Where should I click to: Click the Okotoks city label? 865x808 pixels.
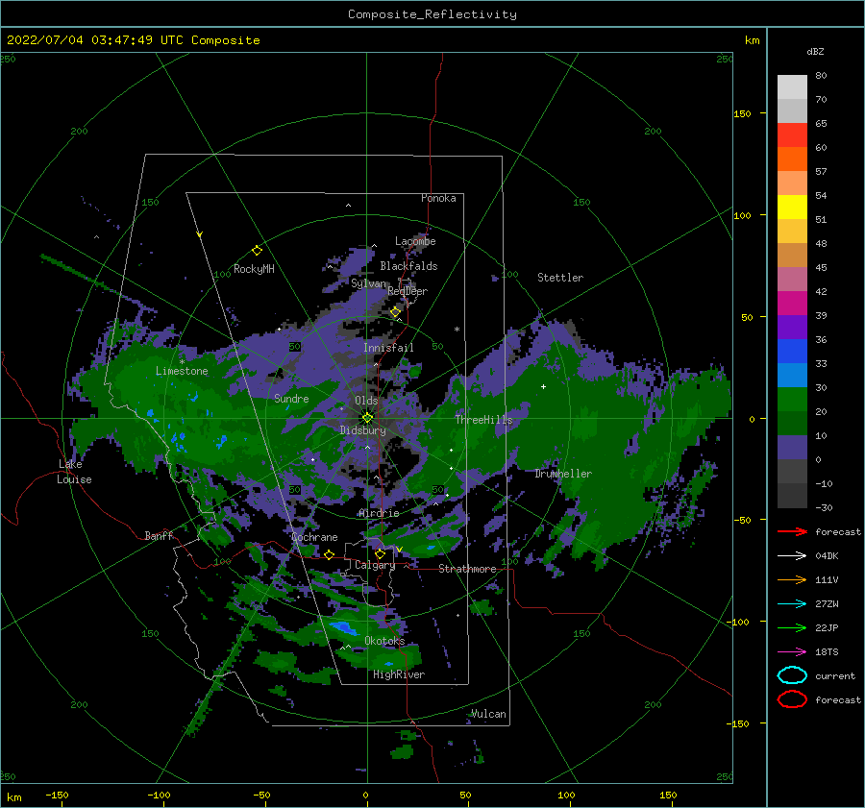(x=384, y=641)
